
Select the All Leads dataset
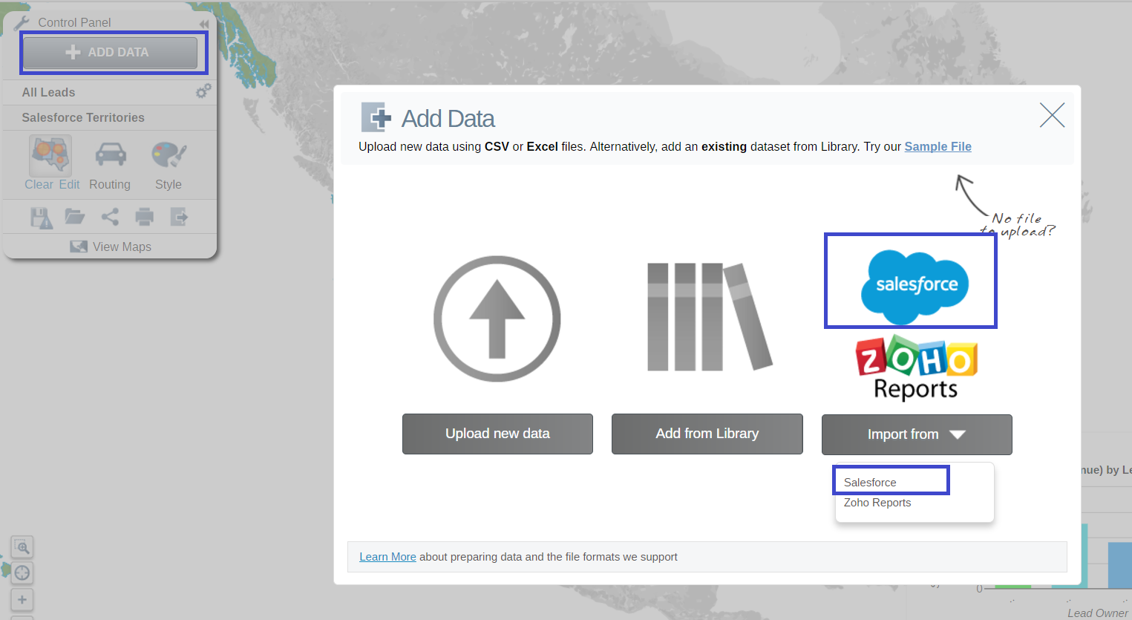(48, 92)
